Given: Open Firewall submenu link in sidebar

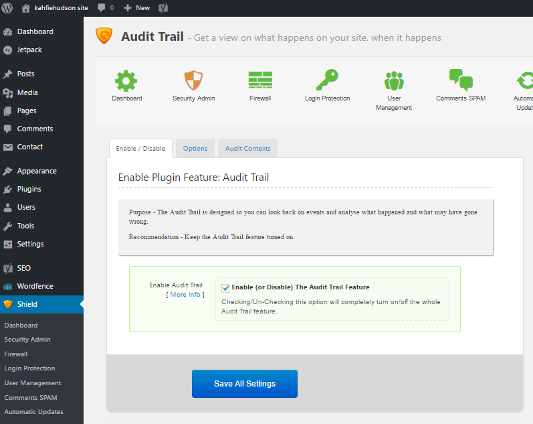Looking at the screenshot, I should pos(15,354).
